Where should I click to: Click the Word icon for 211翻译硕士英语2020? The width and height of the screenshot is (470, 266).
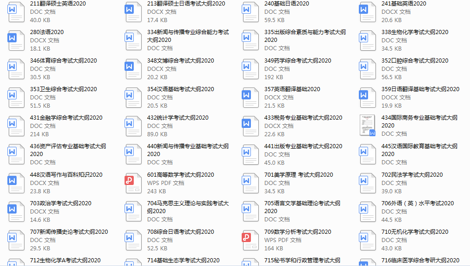pos(16,12)
